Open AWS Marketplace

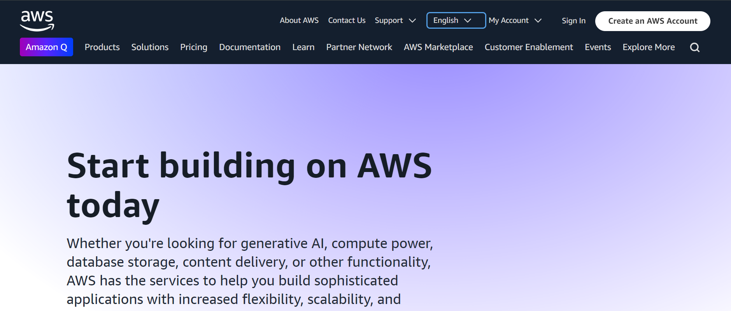(438, 47)
